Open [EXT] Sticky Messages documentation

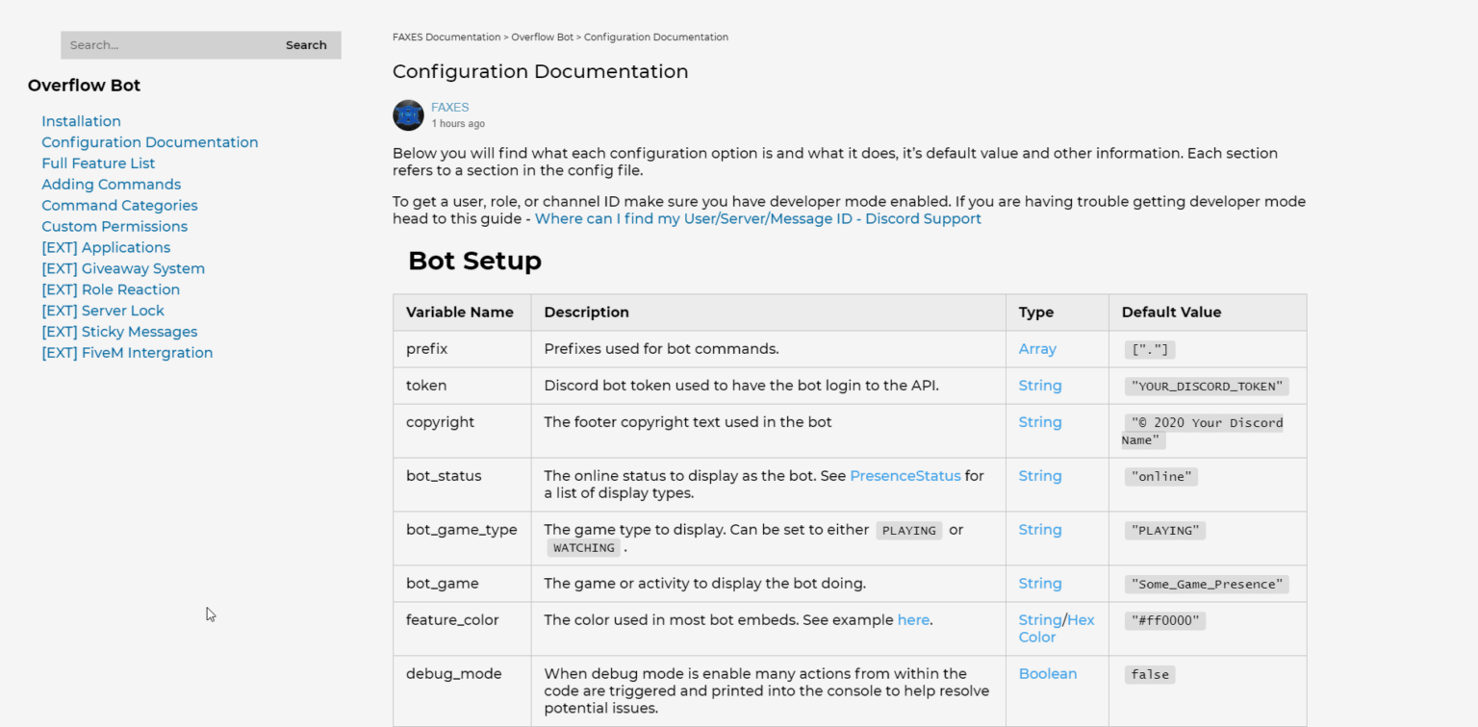(119, 331)
